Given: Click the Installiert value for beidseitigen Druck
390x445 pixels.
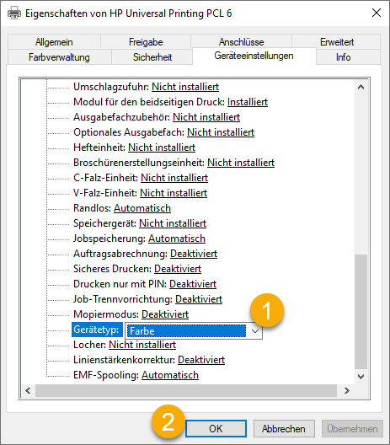Looking at the screenshot, I should coord(248,102).
